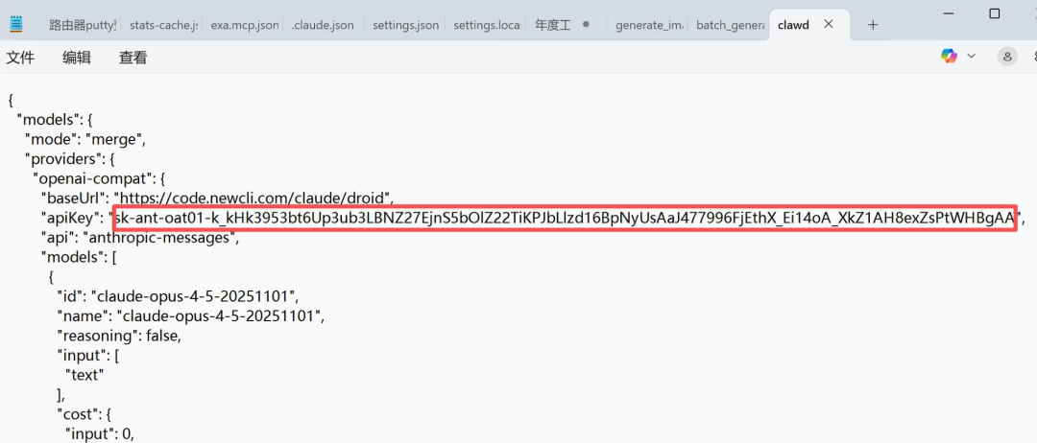Screen dimensions: 1037x443
Task: Go to the .claude.json tab
Action: click(323, 25)
